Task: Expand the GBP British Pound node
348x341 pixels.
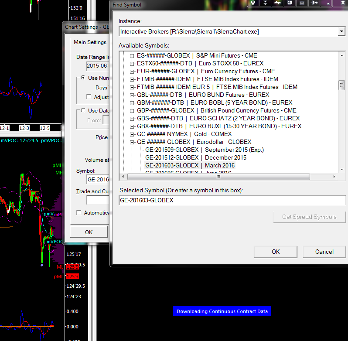Action: [132, 111]
